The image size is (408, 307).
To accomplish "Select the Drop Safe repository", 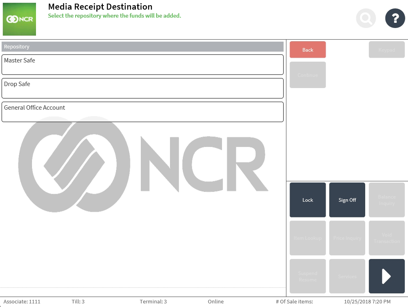I will point(142,88).
